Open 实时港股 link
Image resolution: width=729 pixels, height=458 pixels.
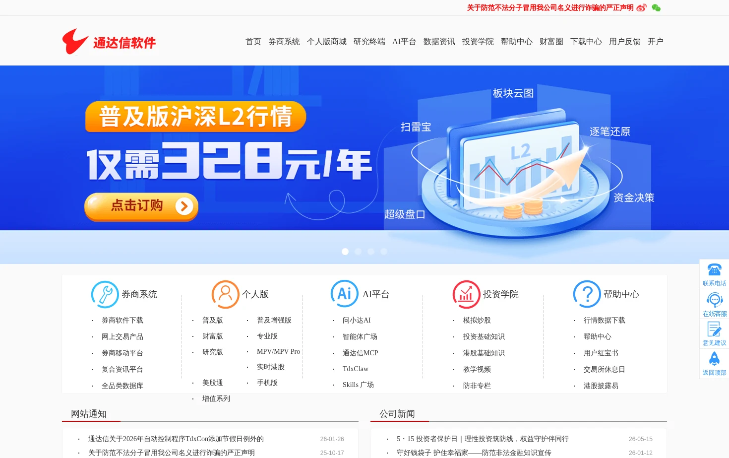click(x=271, y=367)
